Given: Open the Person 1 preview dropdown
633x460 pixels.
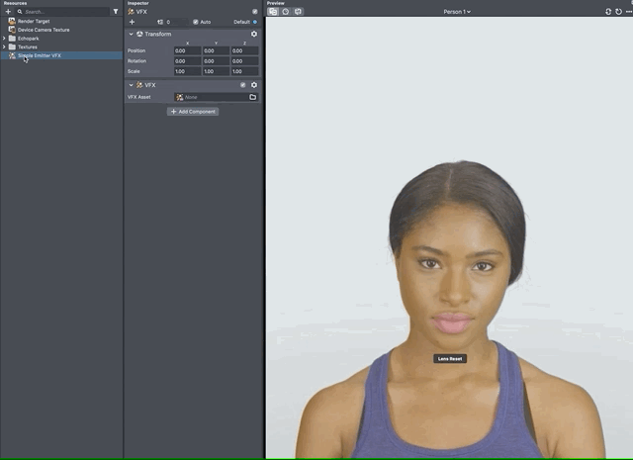Looking at the screenshot, I should [x=457, y=12].
